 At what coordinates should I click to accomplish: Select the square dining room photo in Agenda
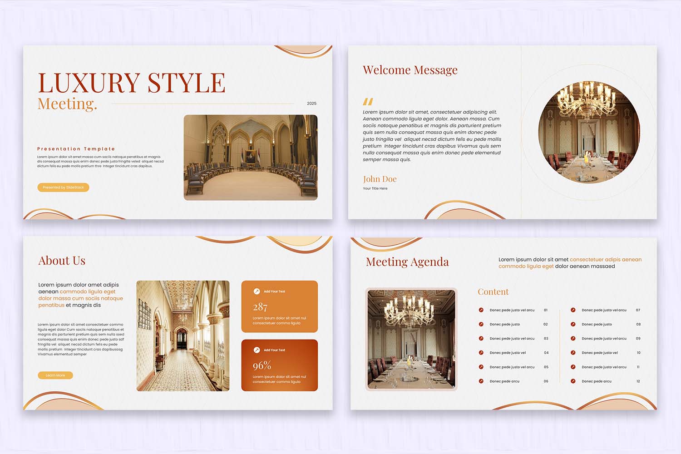click(x=411, y=339)
